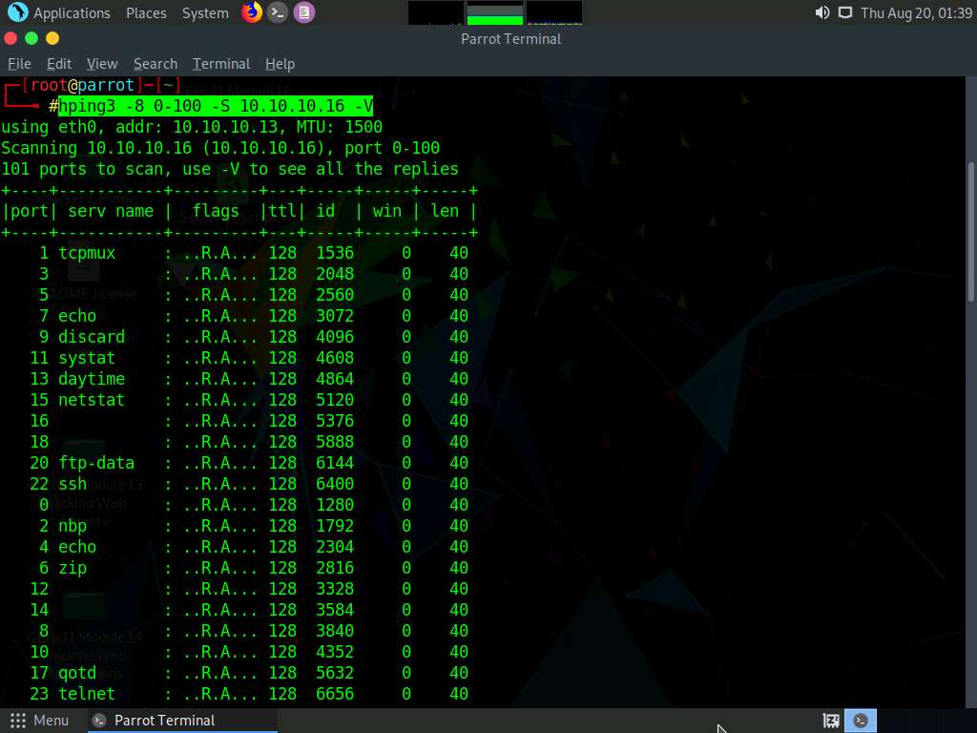Click the 'len' column header
The image size is (977, 733).
click(x=445, y=211)
